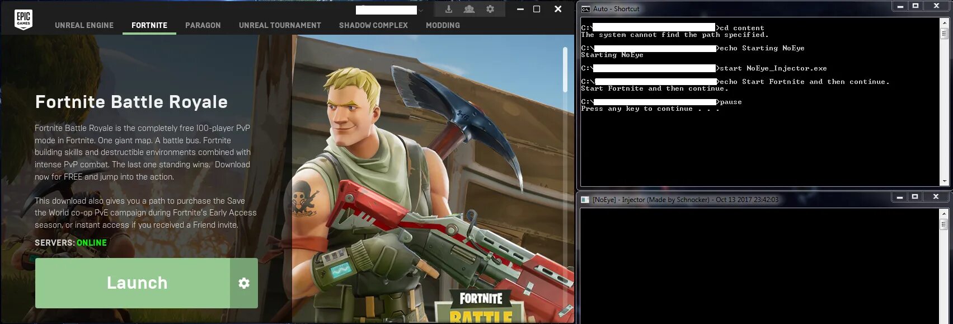Click the NoEye Injector window title icon
The image size is (953, 324).
(x=585, y=200)
